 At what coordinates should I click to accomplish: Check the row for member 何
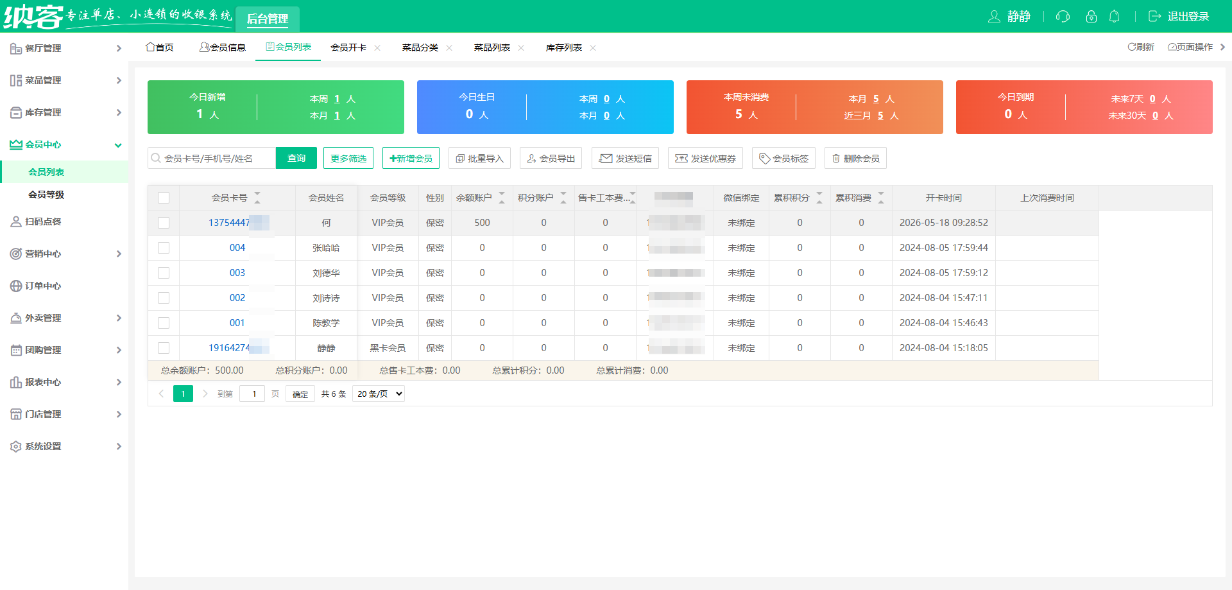pyautogui.click(x=164, y=223)
